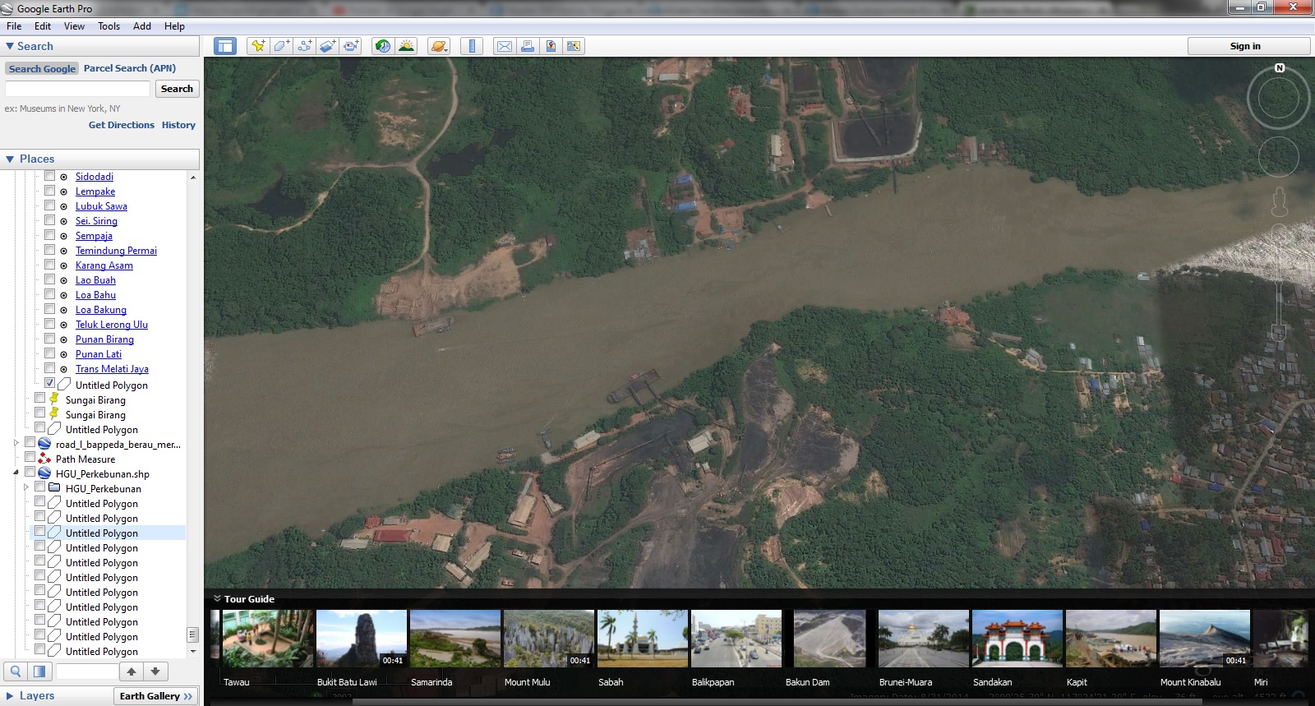Screen dimensions: 1315x706
Task: Click the Record a Tour camera icon
Action: click(x=351, y=46)
